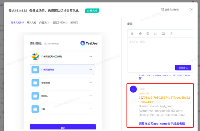Click the 需求#614632 title text
Image resolution: width=200 pixels, height=131 pixels.
point(18,11)
